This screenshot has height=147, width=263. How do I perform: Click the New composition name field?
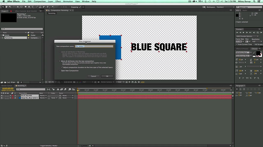[x=94, y=46]
